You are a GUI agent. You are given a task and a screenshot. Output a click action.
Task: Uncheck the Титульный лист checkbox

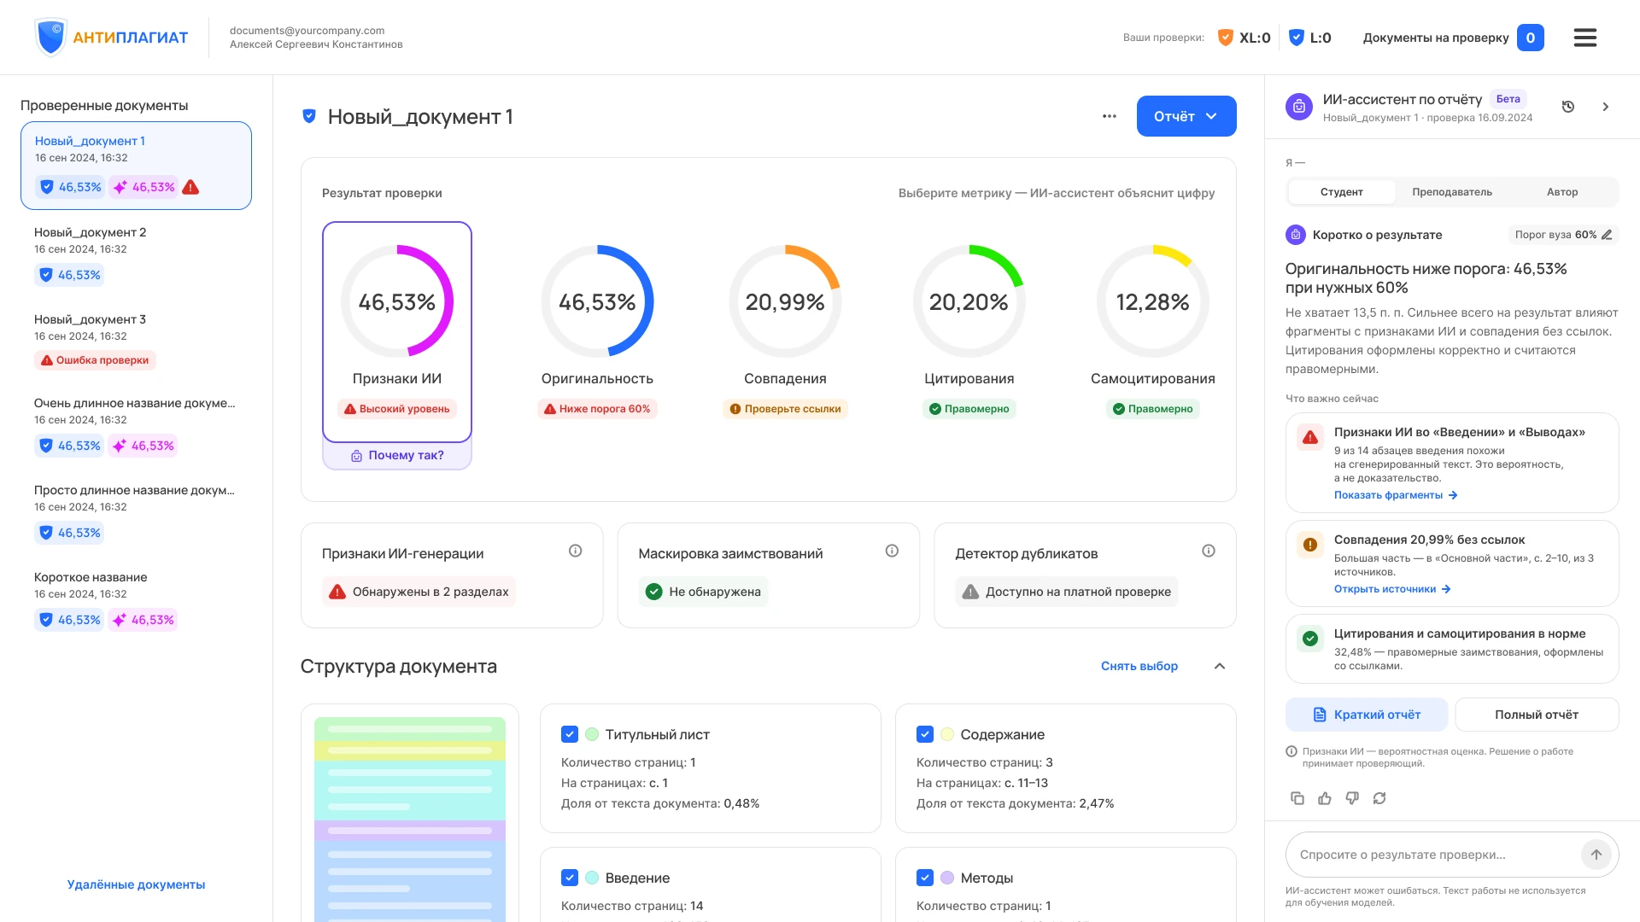[x=570, y=734]
